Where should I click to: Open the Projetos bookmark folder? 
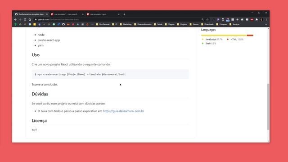[182, 24]
